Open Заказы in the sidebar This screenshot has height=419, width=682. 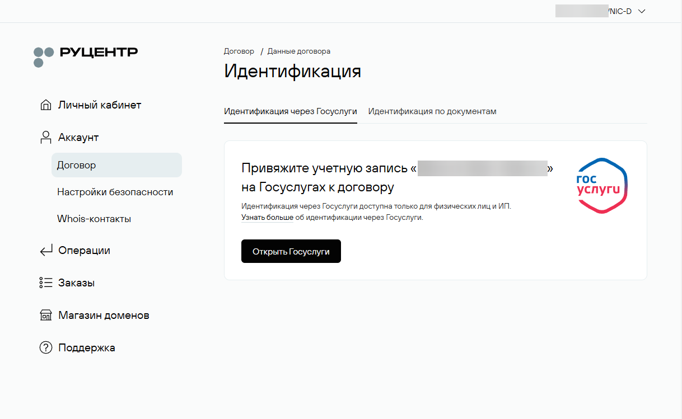(76, 283)
